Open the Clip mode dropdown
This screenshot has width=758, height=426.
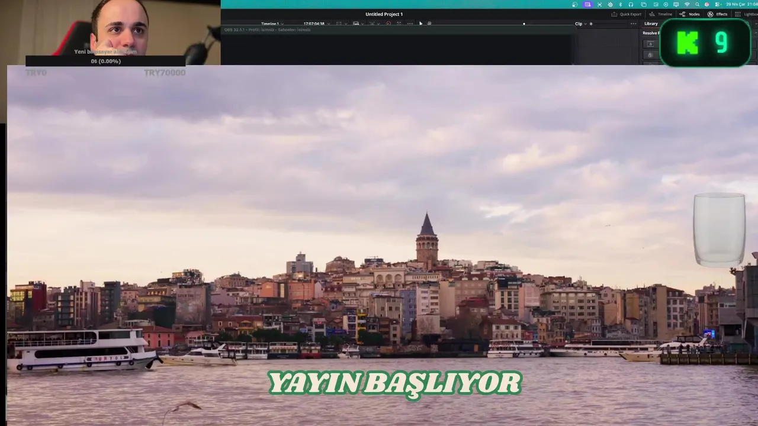tap(582, 24)
